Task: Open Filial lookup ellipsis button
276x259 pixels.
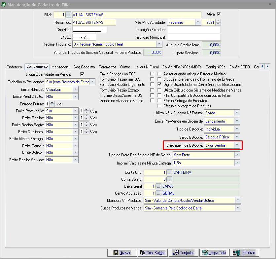Action: (68, 15)
